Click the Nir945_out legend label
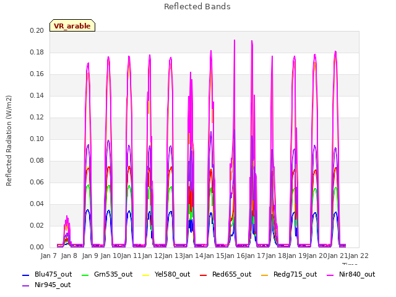 [53, 285]
